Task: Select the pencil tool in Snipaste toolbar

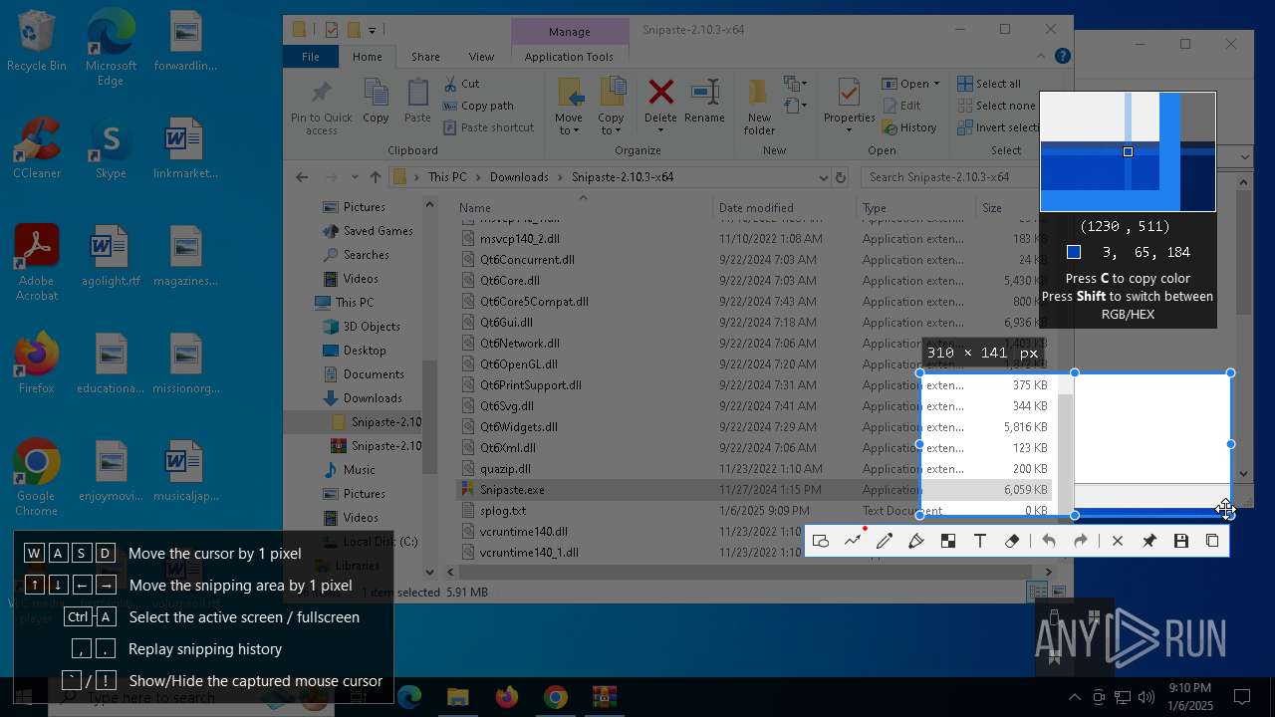Action: coord(885,541)
